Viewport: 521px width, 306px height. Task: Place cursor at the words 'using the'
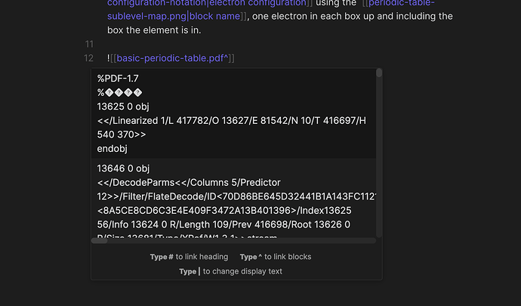point(336,3)
